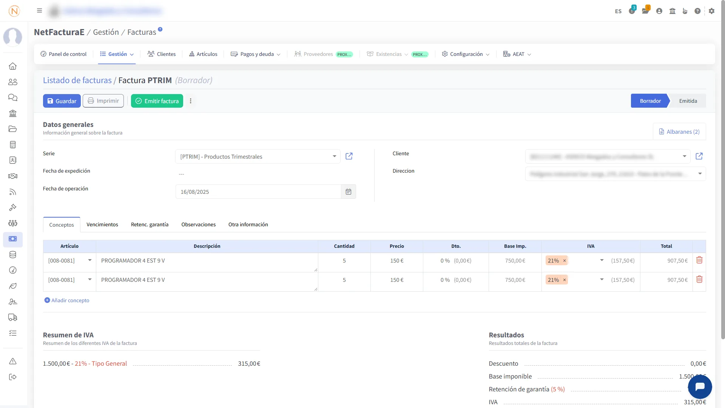Expand the Serie dropdown
Screen dimensions: 725x408
click(x=334, y=156)
